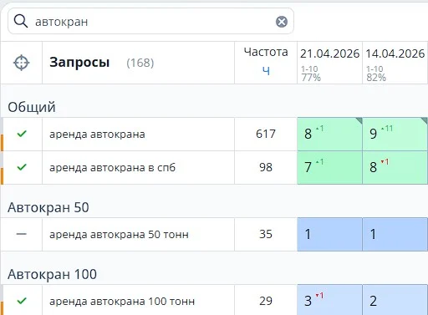Click green checkmark of аренда автокрана в спб
Screen dimensions: 428x315
tap(22, 167)
